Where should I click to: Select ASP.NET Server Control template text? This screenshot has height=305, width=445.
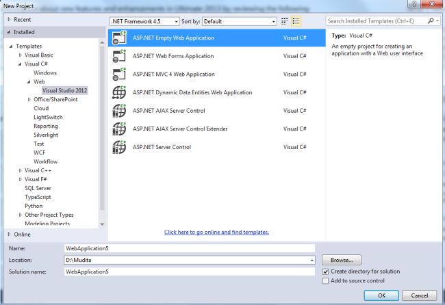click(162, 147)
